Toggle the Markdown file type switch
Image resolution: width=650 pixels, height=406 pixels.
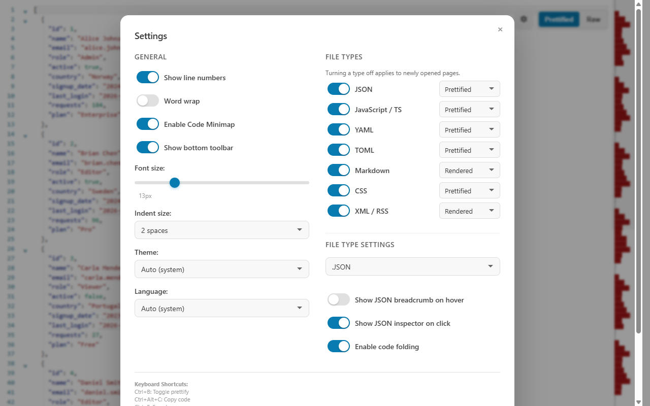339,171
